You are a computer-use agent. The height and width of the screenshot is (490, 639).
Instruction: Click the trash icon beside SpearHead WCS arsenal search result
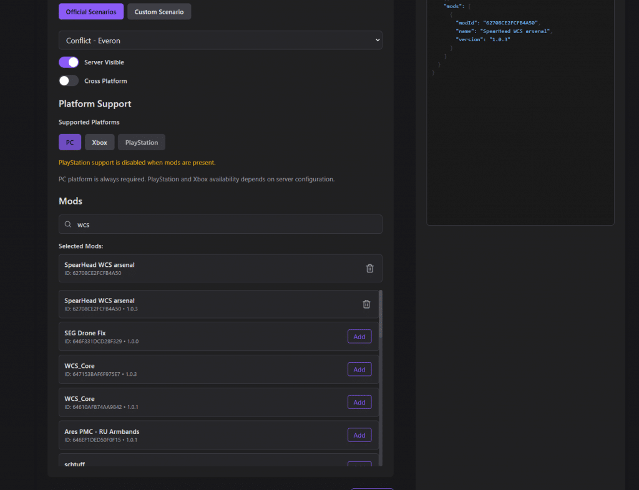point(366,304)
